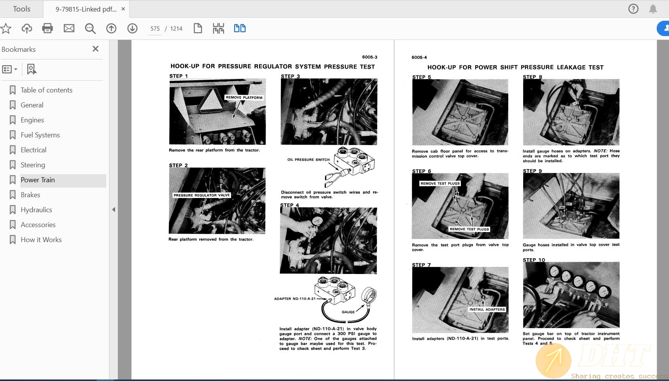Open the help question mark icon
Image resolution: width=669 pixels, height=381 pixels.
click(x=633, y=9)
